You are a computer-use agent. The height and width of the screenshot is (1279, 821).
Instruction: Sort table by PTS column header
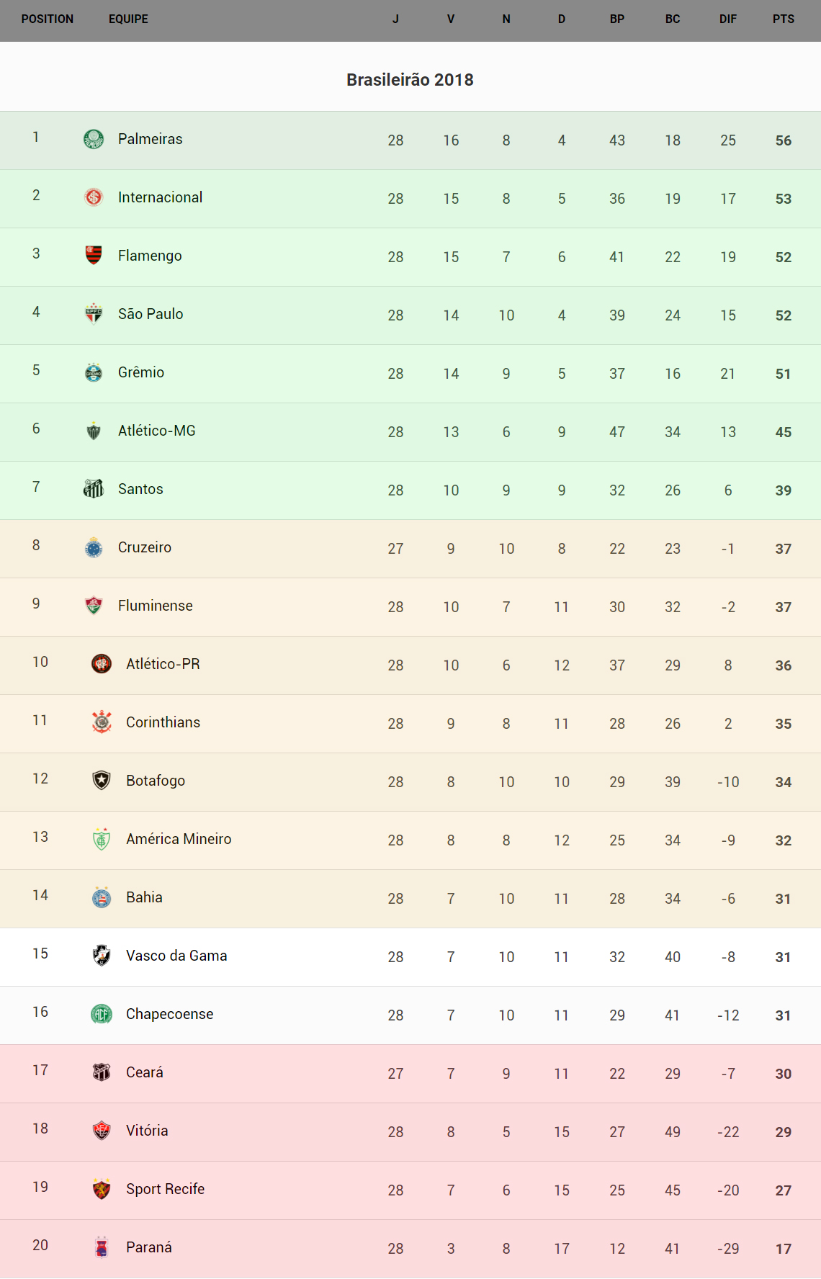[783, 19]
